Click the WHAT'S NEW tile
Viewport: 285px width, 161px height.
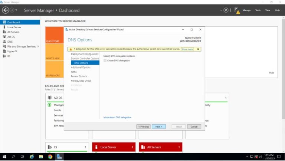point(54,52)
